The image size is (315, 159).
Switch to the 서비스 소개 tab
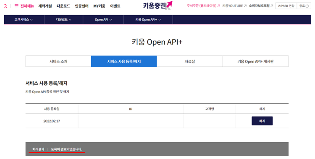click(58, 61)
